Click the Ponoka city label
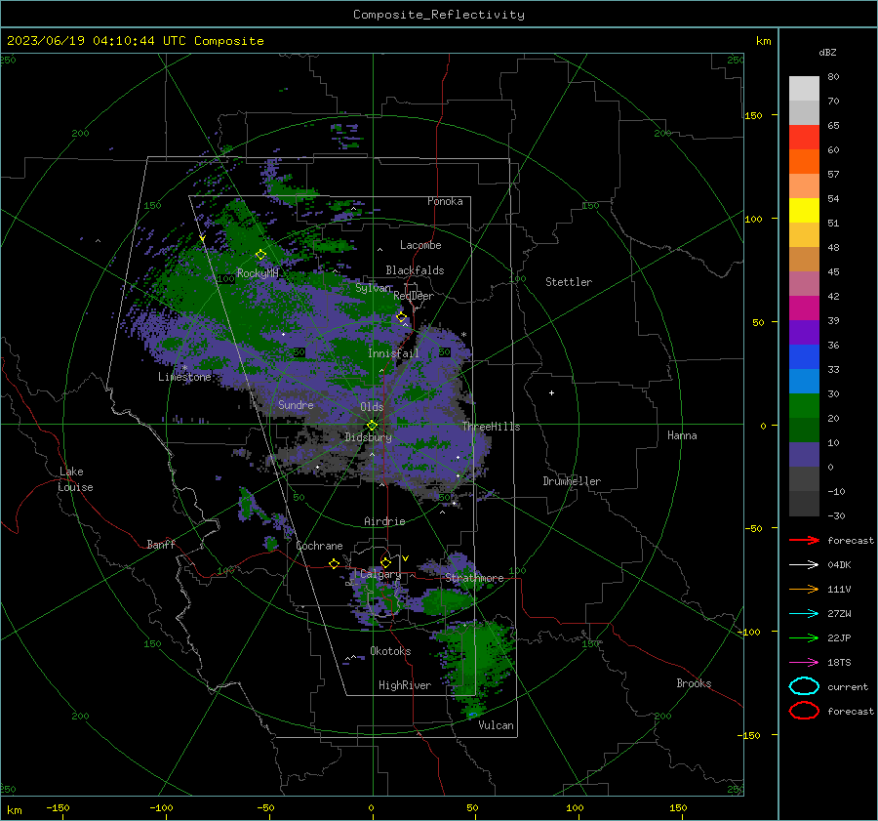Screen dimensions: 878x821 (445, 201)
